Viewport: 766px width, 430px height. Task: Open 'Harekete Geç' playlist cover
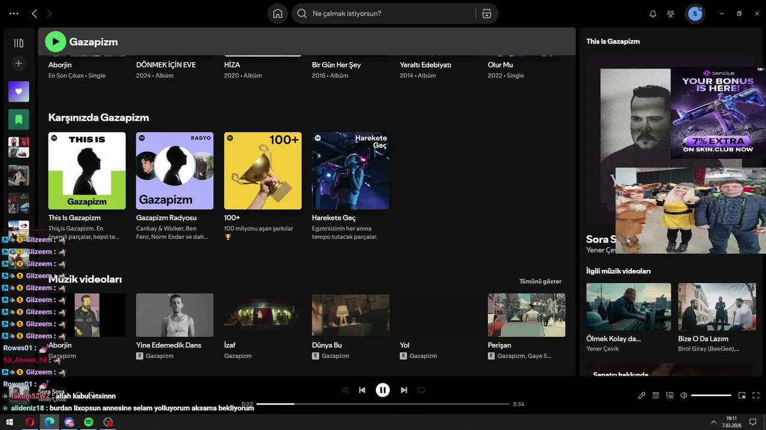[x=351, y=171]
